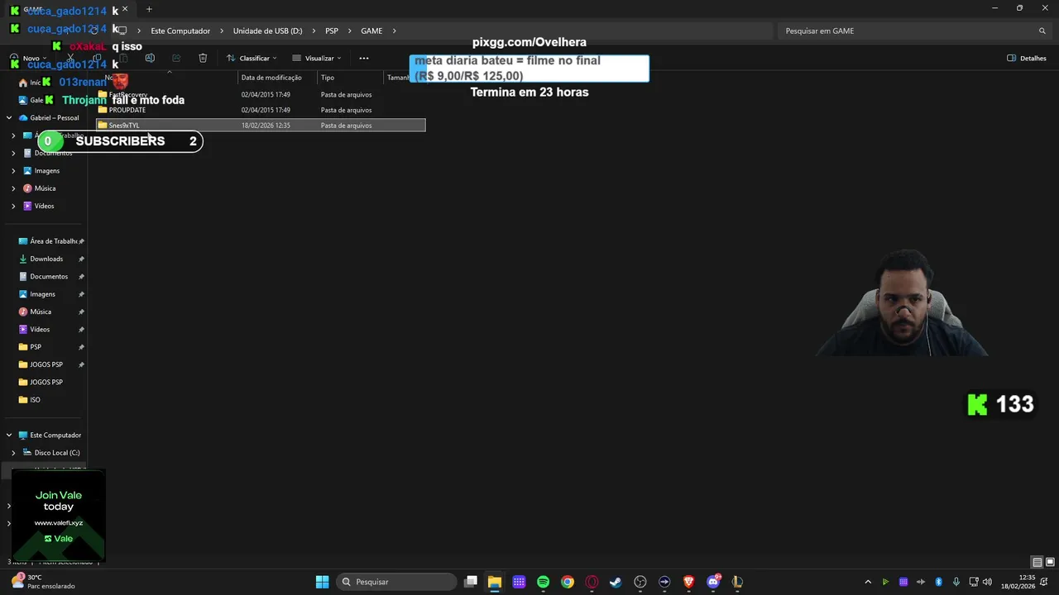The width and height of the screenshot is (1059, 595).
Task: Click the 18/02/2026 12:35 modified date cell
Action: (266, 126)
